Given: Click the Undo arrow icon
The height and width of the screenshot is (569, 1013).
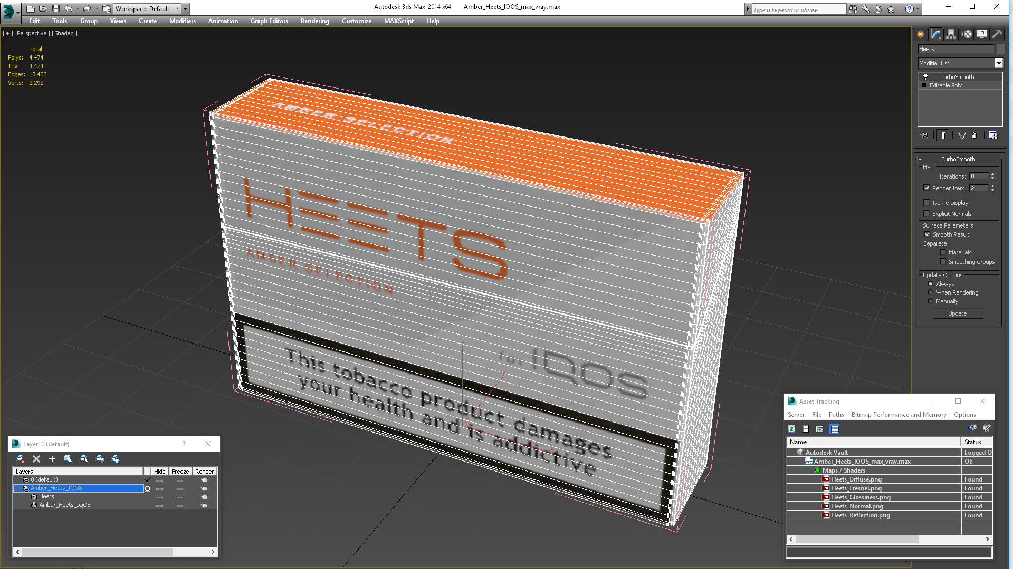Looking at the screenshot, I should tap(69, 9).
